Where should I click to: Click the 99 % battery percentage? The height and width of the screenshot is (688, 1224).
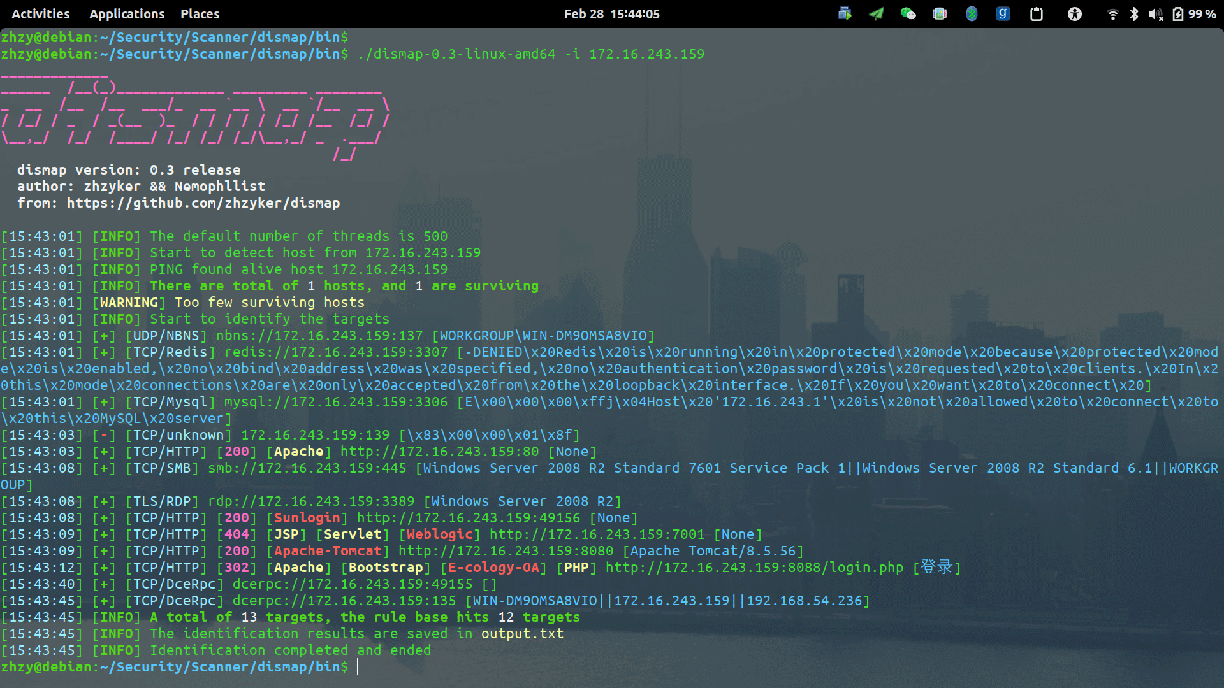point(1202,14)
